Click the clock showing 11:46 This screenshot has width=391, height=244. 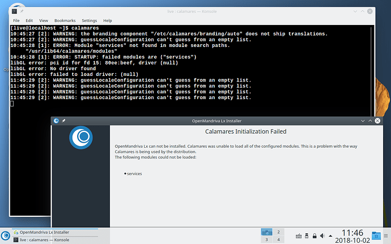click(352, 233)
